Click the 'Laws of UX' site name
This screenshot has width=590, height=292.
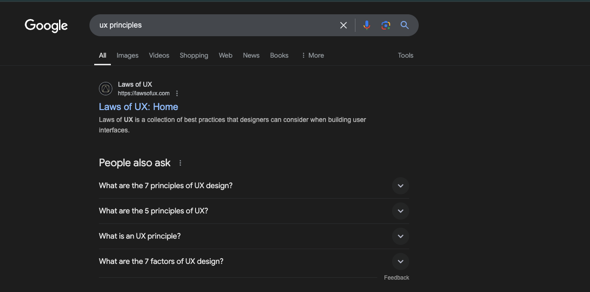[135, 84]
